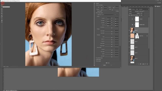Click the lock all padlock icon
Viewport: 162px width, 91px height.
[137, 15]
